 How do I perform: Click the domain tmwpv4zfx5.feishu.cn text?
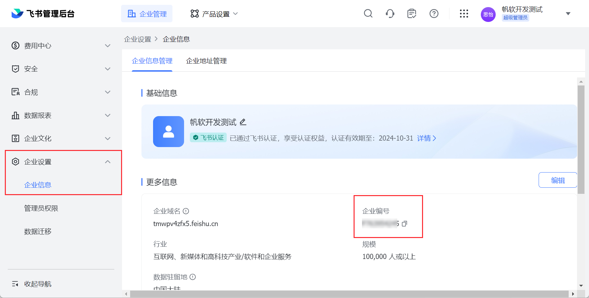(186, 224)
